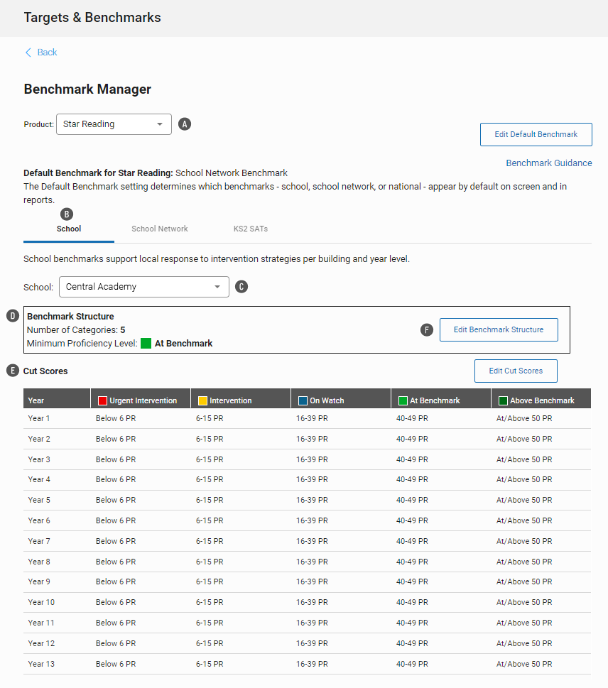Select the Year 7 row label

pyautogui.click(x=38, y=541)
